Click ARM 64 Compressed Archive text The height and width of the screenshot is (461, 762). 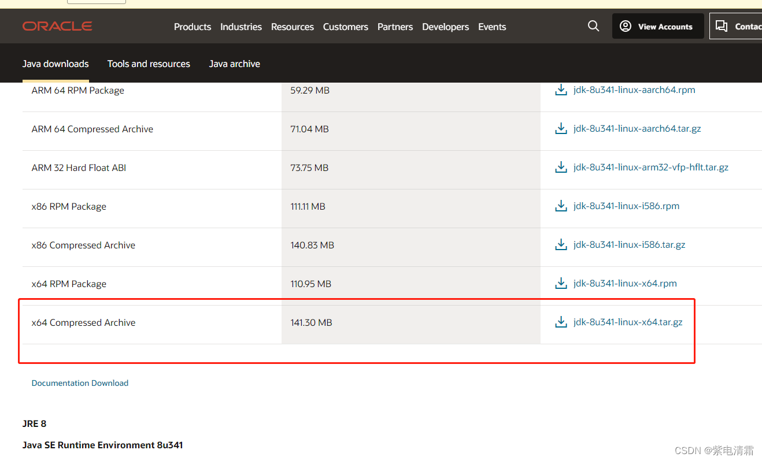click(x=93, y=129)
